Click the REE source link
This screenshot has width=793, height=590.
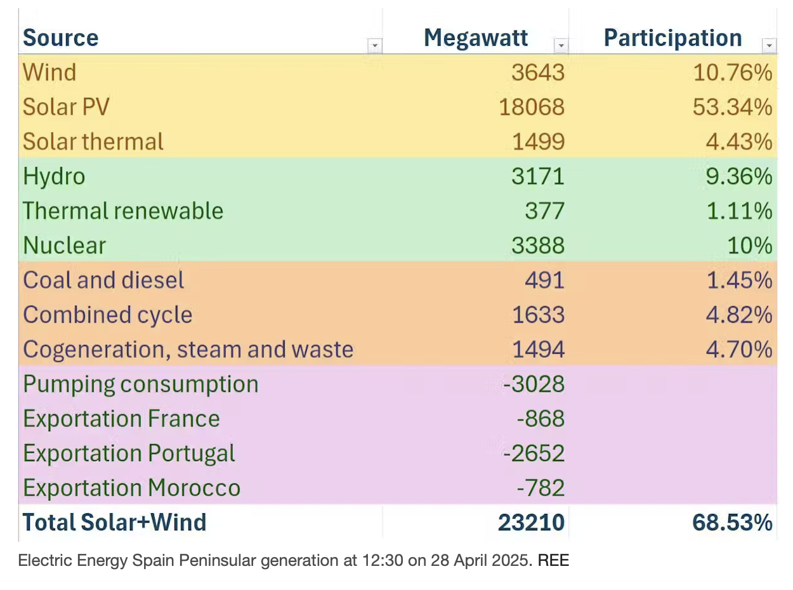(553, 560)
